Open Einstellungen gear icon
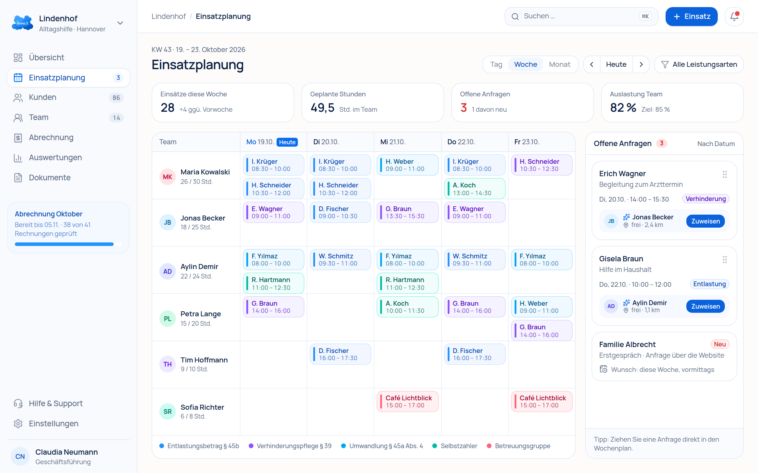Image resolution: width=758 pixels, height=473 pixels. coord(18,424)
